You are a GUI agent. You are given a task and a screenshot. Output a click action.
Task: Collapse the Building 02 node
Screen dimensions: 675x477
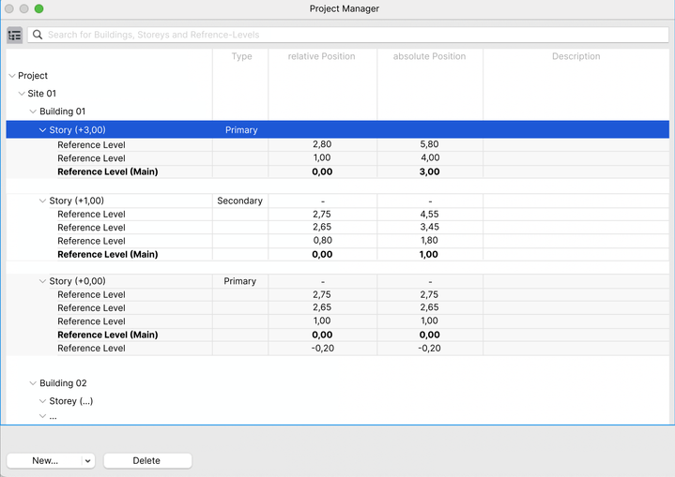(x=33, y=383)
